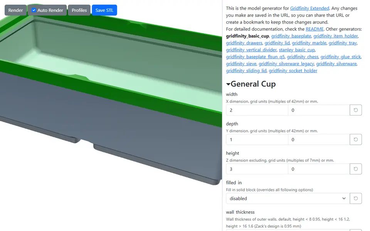This screenshot has height=231, width=370.
Task: Reset the filled in option icon
Action: coord(356,199)
